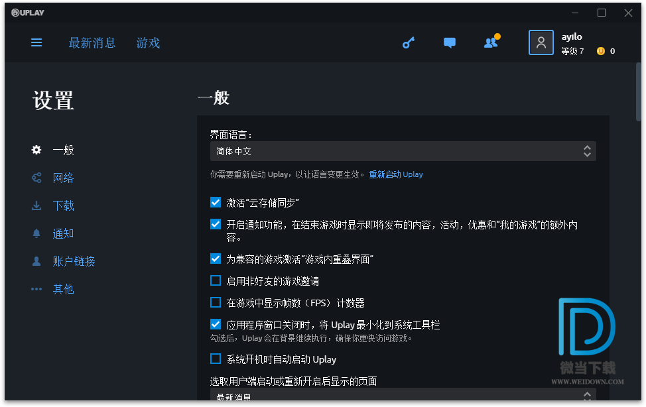Image resolution: width=646 pixels, height=407 pixels.
Task: Select 账户链接 in settings sidebar
Action: (74, 261)
